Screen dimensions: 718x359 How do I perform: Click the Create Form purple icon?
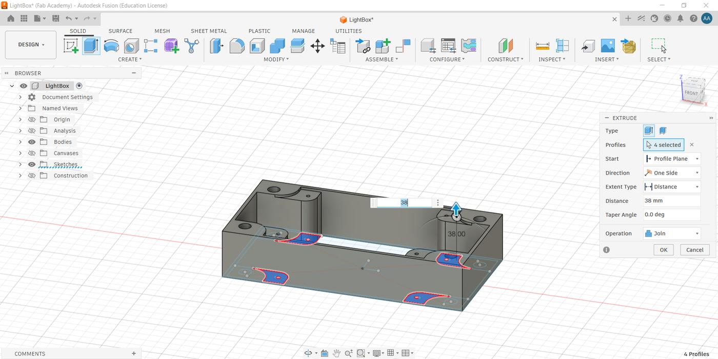[x=171, y=46]
